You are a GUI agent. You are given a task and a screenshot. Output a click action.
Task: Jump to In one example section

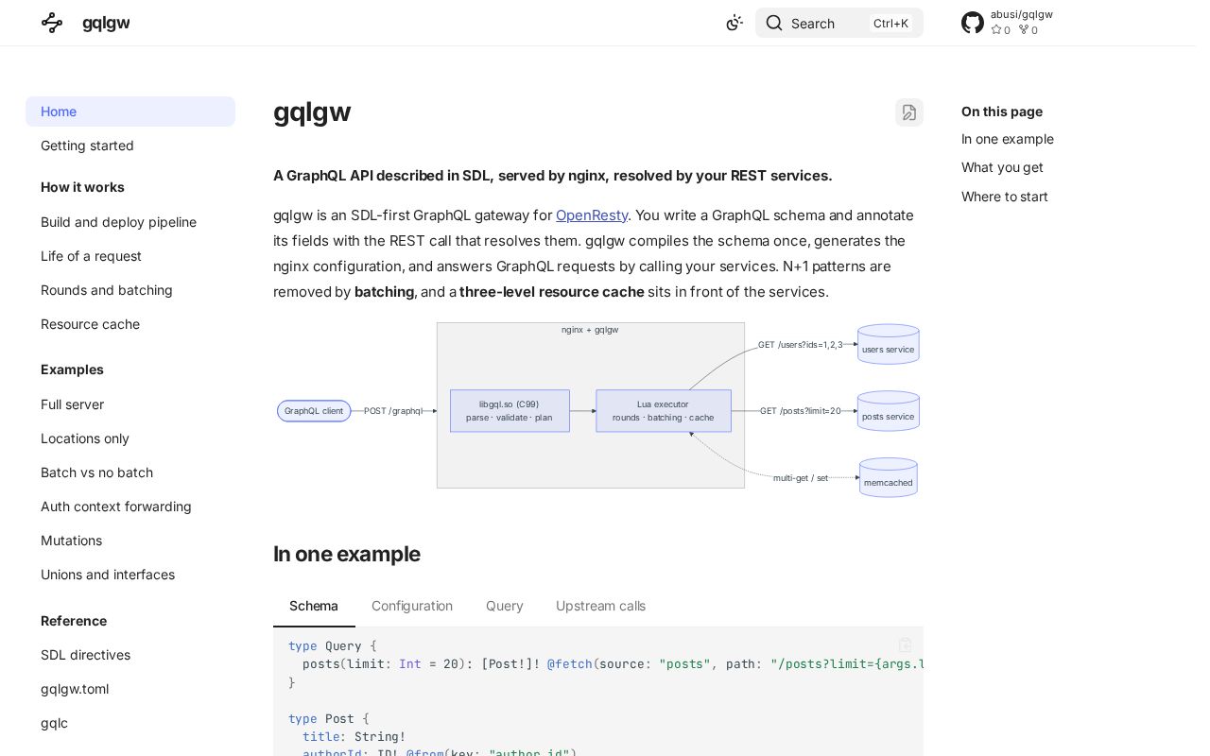(x=1008, y=139)
